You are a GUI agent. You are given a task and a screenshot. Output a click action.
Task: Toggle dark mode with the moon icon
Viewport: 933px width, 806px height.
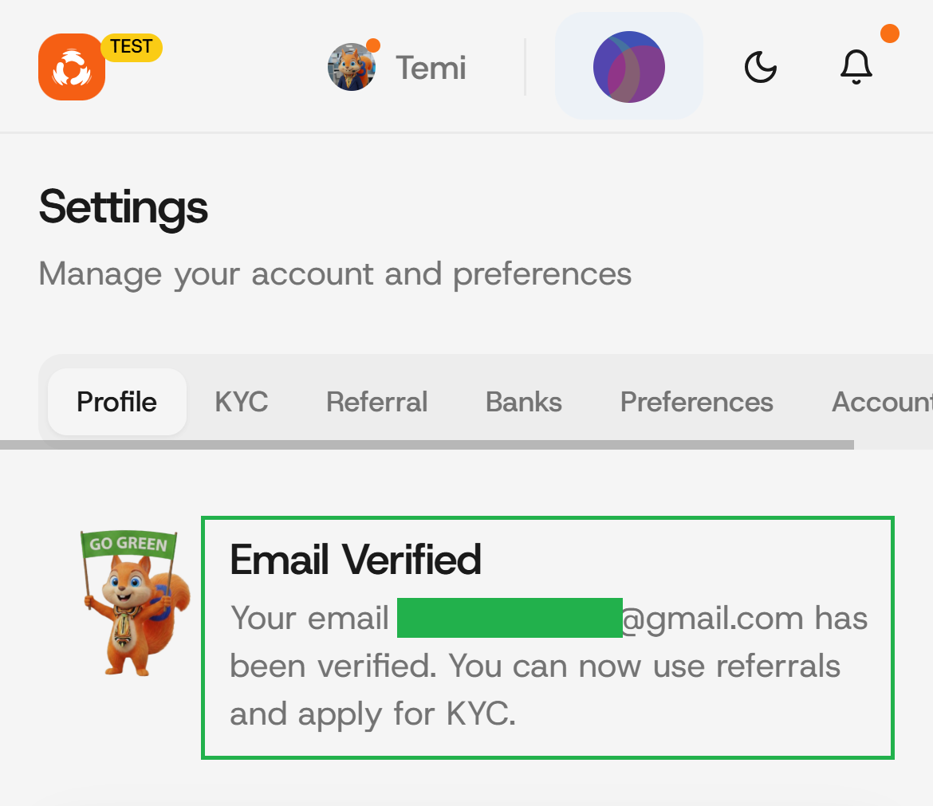point(760,67)
